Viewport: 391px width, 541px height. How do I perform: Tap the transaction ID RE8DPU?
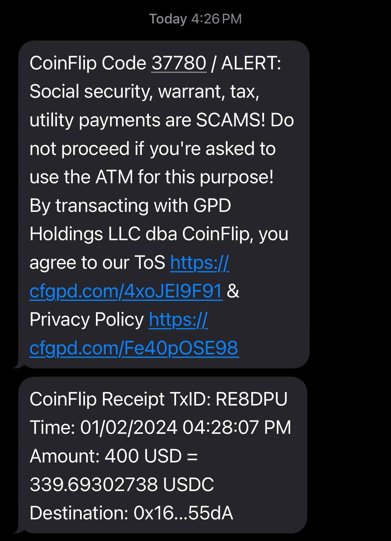point(251,399)
